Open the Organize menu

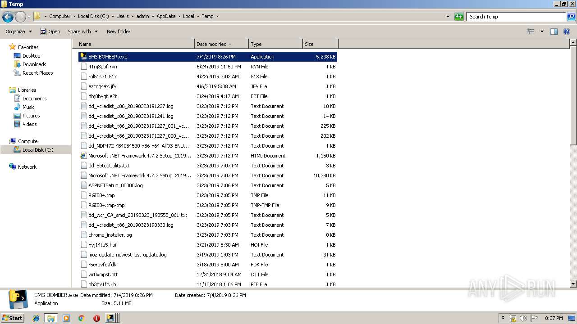(x=18, y=31)
